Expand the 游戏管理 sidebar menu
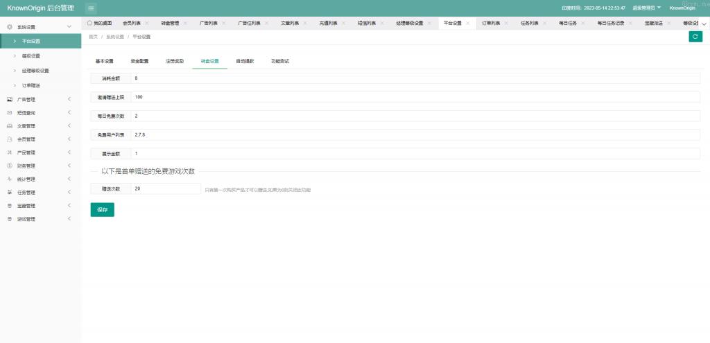710x343 pixels. click(69, 219)
